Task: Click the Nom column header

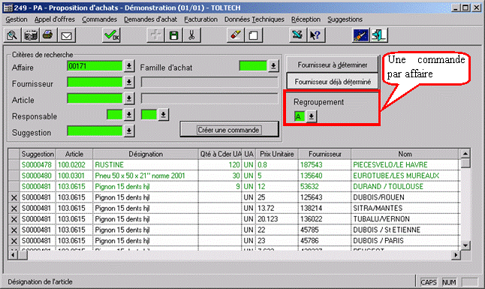Action: (405, 154)
